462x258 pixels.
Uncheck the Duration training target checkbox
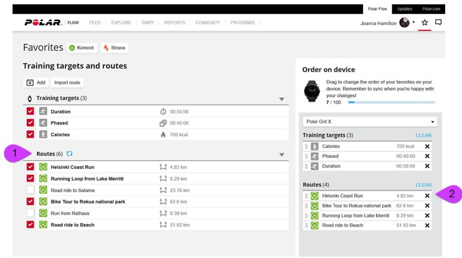(x=30, y=112)
